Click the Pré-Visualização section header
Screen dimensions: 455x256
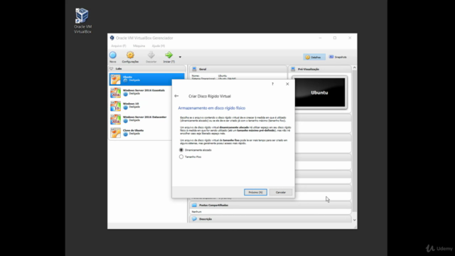point(320,69)
